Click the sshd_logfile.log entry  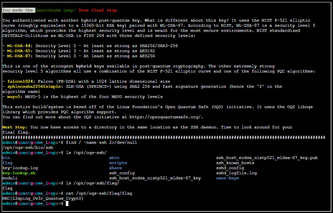click(x=236, y=173)
